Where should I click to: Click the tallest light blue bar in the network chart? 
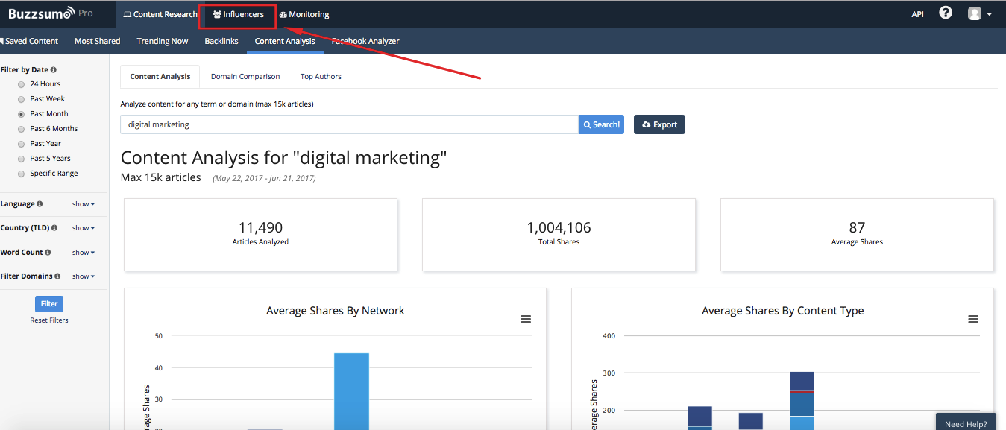point(351,391)
